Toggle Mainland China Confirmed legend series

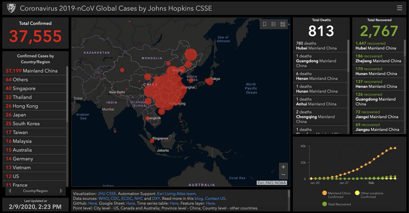(x=337, y=195)
